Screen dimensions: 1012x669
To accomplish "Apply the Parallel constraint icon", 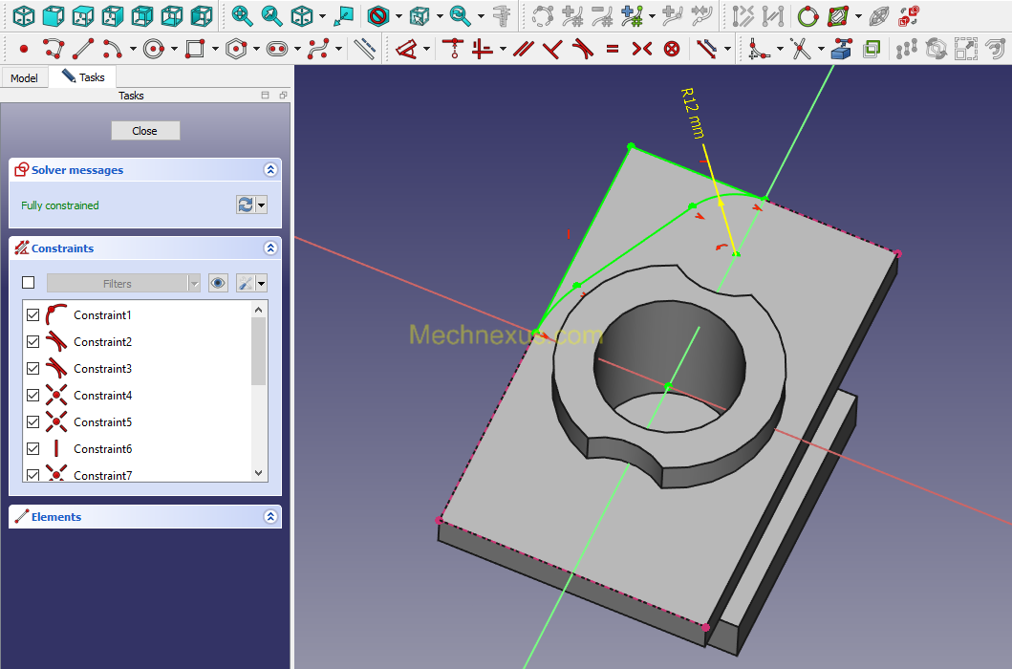I will (523, 49).
